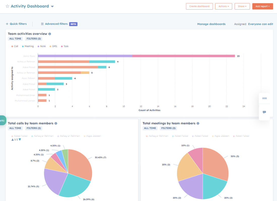This screenshot has height=201, width=277.
Task: Toggle the Call series in the legend
Action: pyautogui.click(x=14, y=46)
